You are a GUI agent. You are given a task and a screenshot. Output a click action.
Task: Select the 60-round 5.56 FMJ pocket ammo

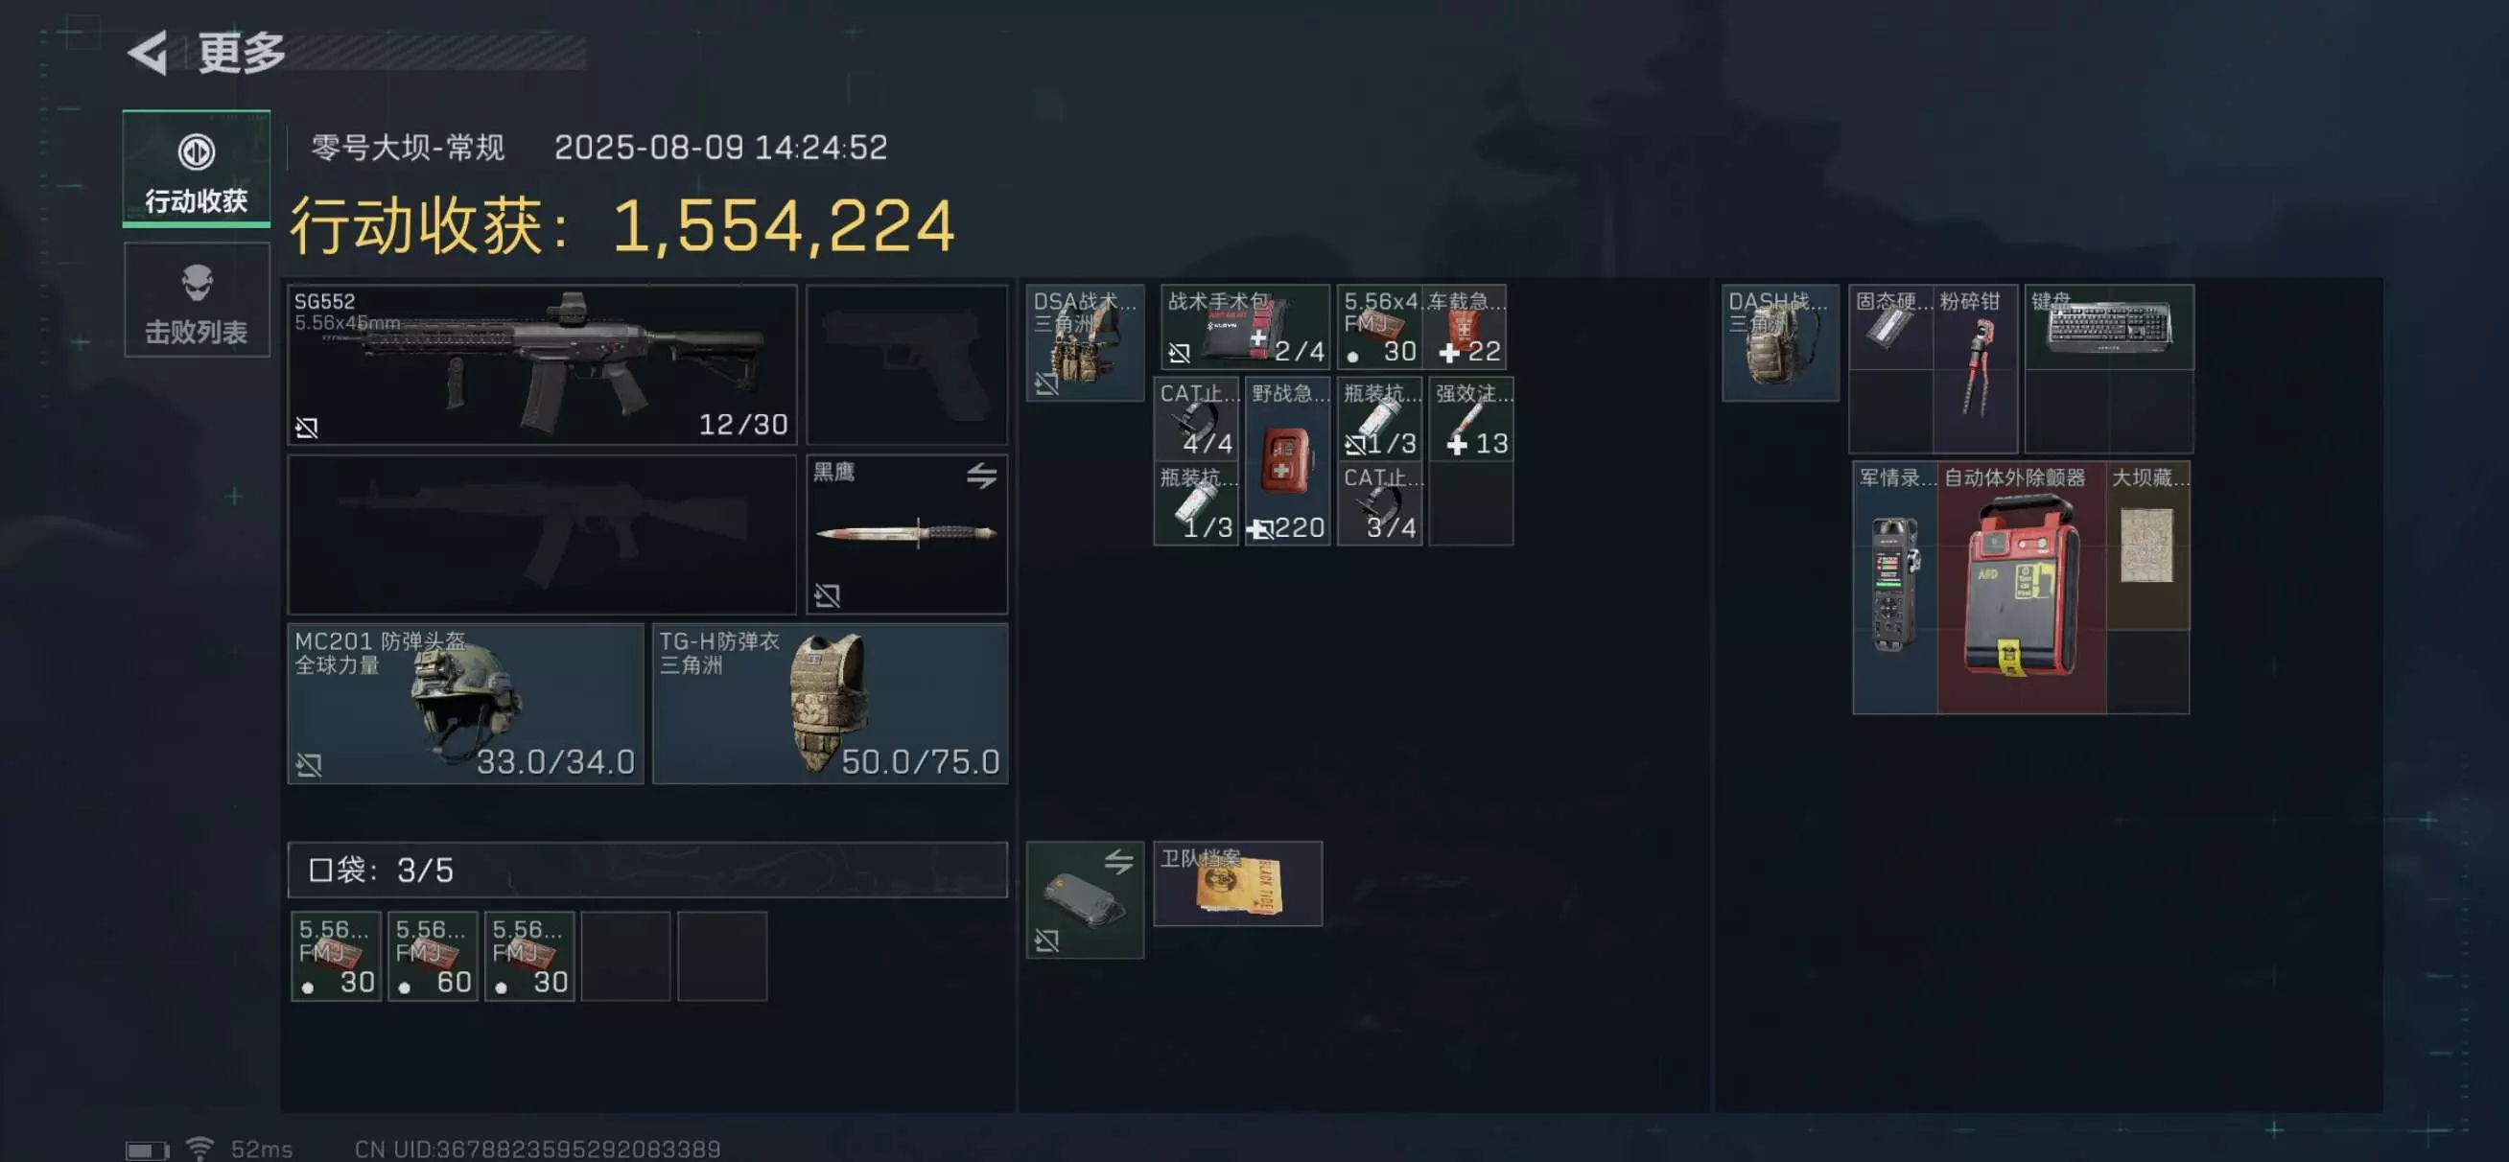click(x=433, y=956)
